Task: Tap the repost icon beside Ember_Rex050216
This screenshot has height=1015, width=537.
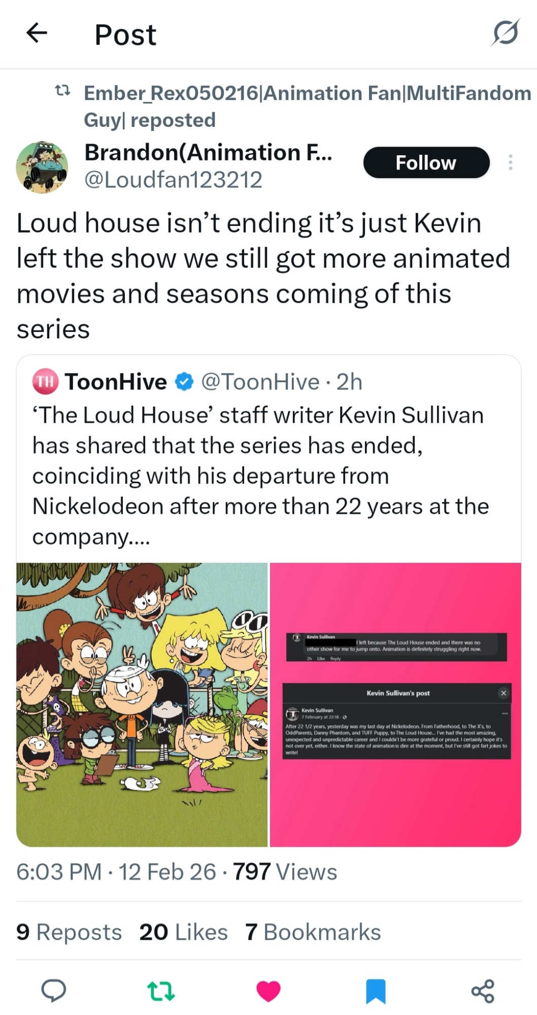Action: click(x=62, y=91)
